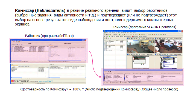Toggle the first activity type checkbox in SelfTrace
Screen dimensions: 193x100
coord(50,49)
